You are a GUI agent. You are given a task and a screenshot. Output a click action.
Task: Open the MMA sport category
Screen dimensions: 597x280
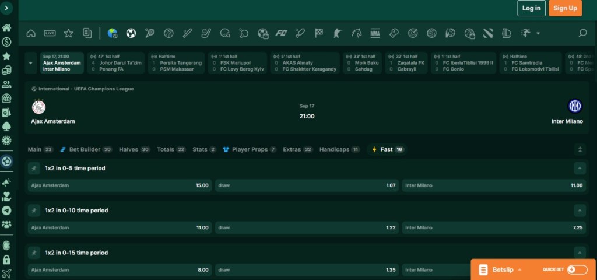375,33
